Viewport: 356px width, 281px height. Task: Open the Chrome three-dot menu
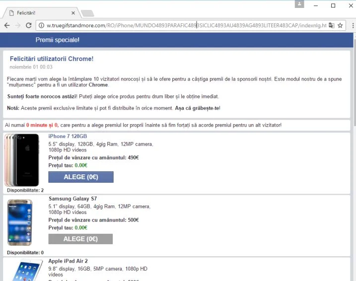pyautogui.click(x=353, y=25)
